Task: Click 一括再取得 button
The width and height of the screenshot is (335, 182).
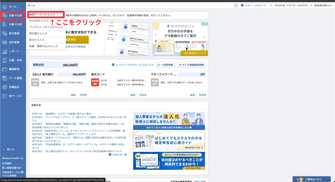Action: [165, 65]
